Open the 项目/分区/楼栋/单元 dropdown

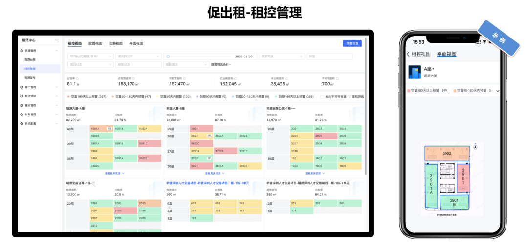pyautogui.click(x=90, y=57)
